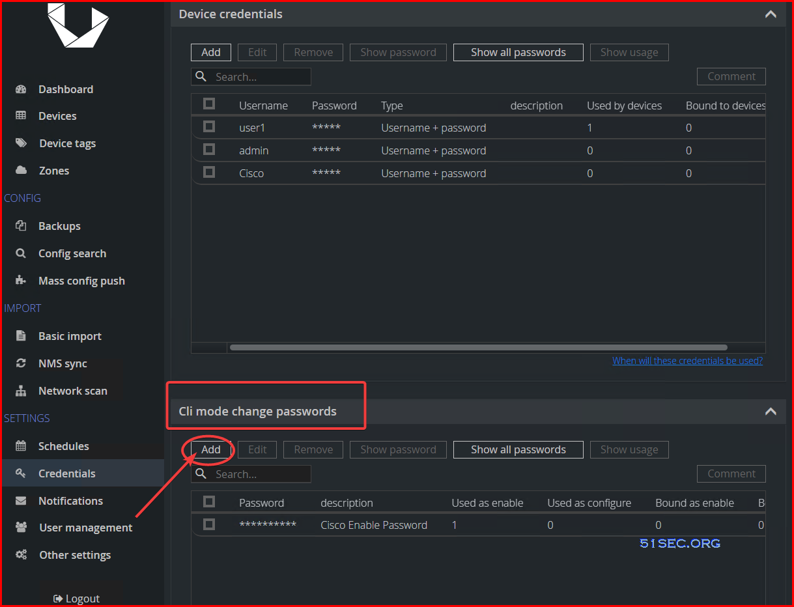Click Show usage in Device credentials
794x607 pixels.
629,52
